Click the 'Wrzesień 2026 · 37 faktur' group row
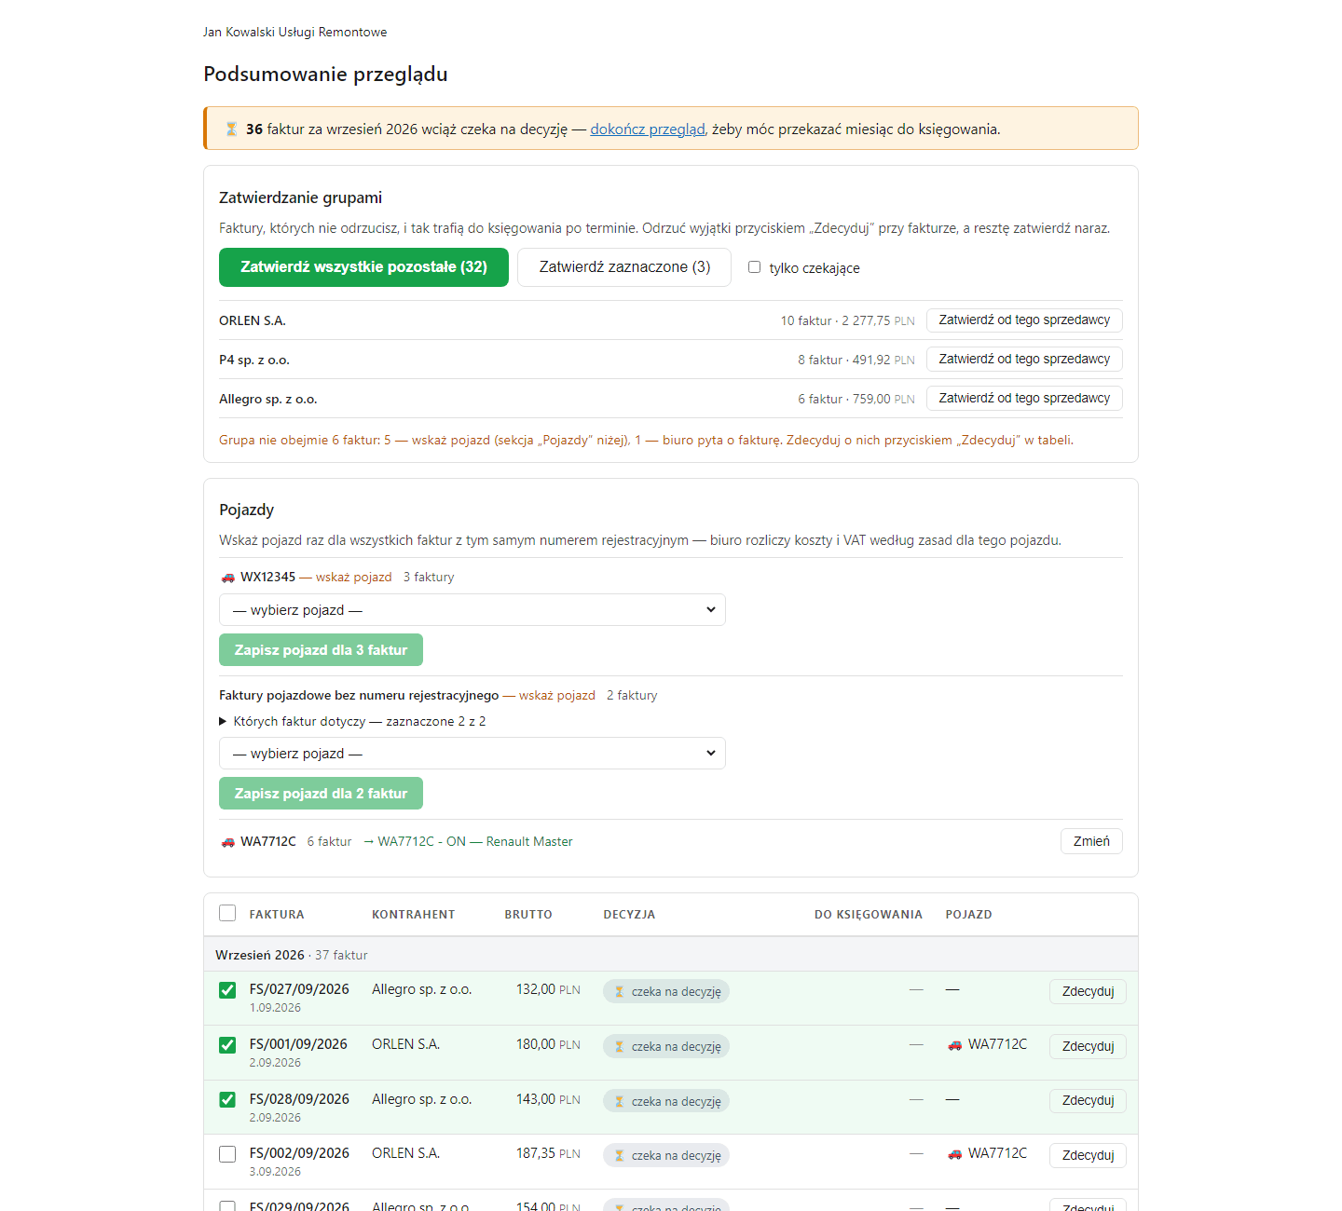The image size is (1342, 1211). point(671,955)
